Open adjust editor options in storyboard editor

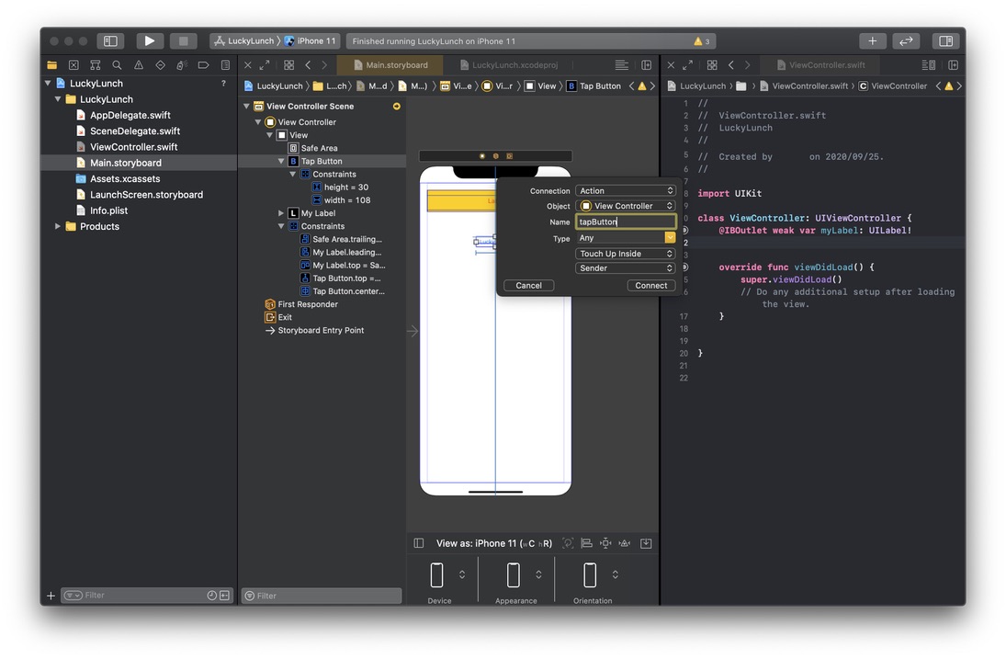(x=621, y=65)
